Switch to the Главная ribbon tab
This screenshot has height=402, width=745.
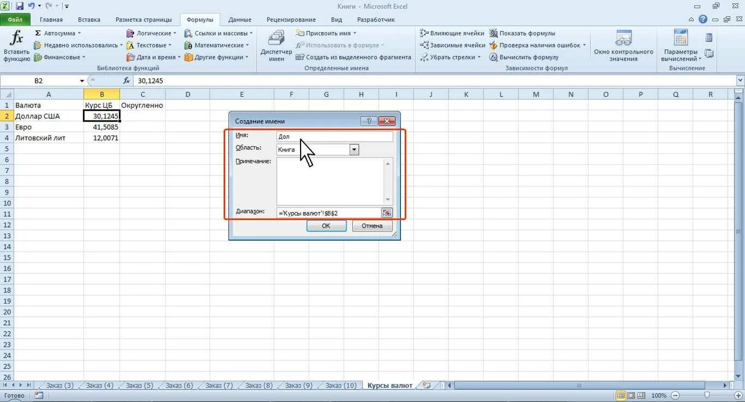coord(51,20)
